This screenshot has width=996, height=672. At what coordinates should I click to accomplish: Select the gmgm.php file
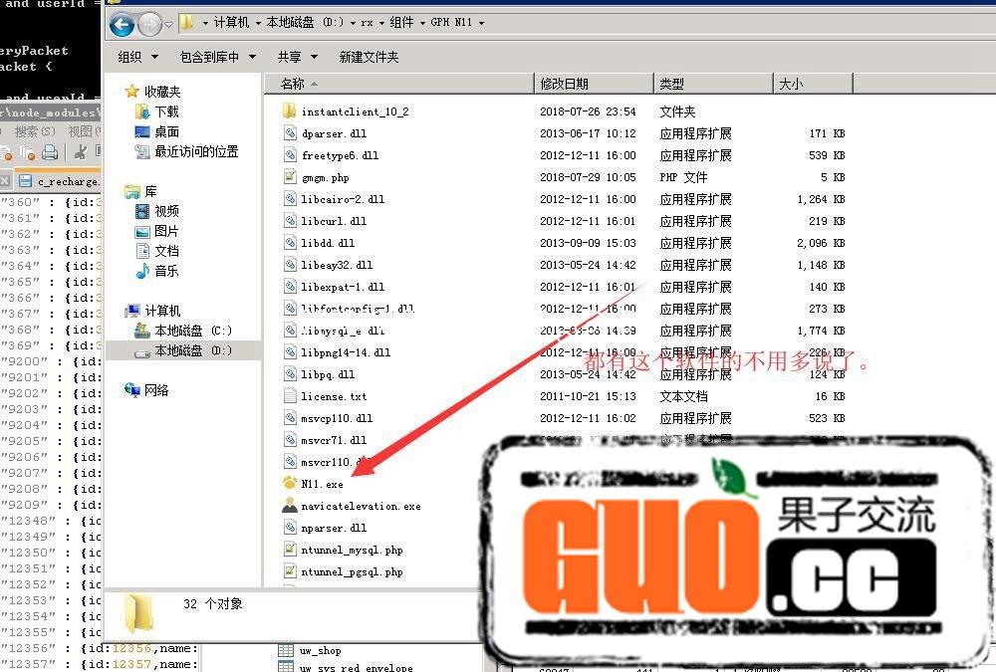pyautogui.click(x=325, y=177)
